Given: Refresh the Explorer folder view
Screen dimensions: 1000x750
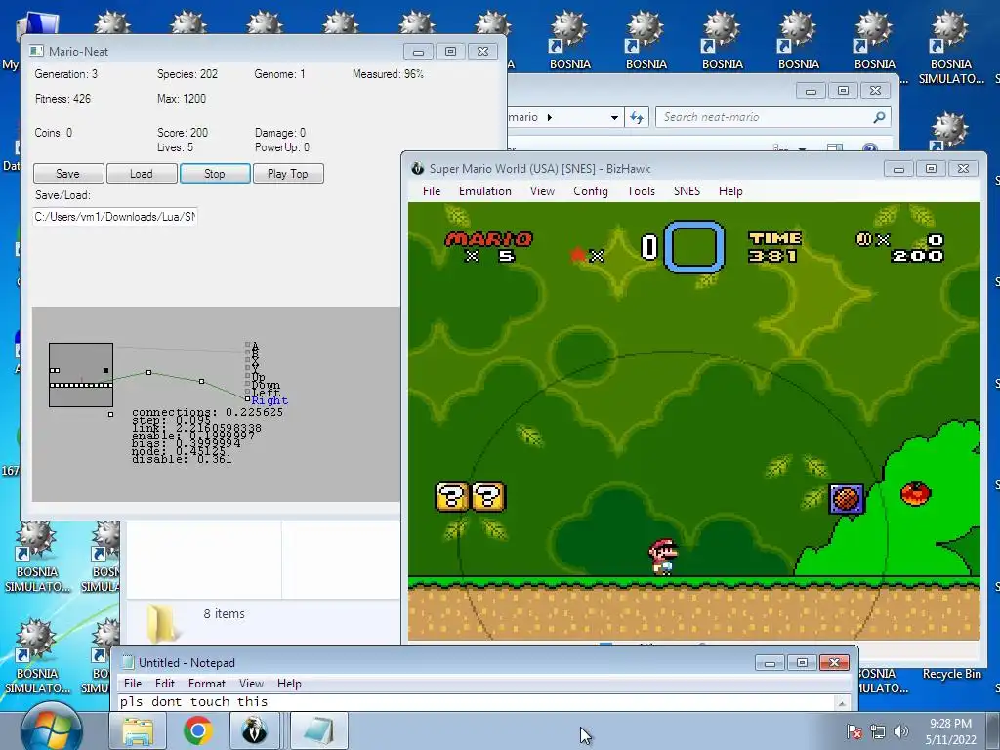Looking at the screenshot, I should pyautogui.click(x=637, y=117).
